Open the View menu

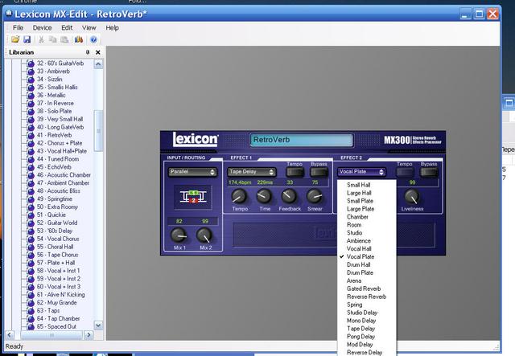pyautogui.click(x=89, y=27)
